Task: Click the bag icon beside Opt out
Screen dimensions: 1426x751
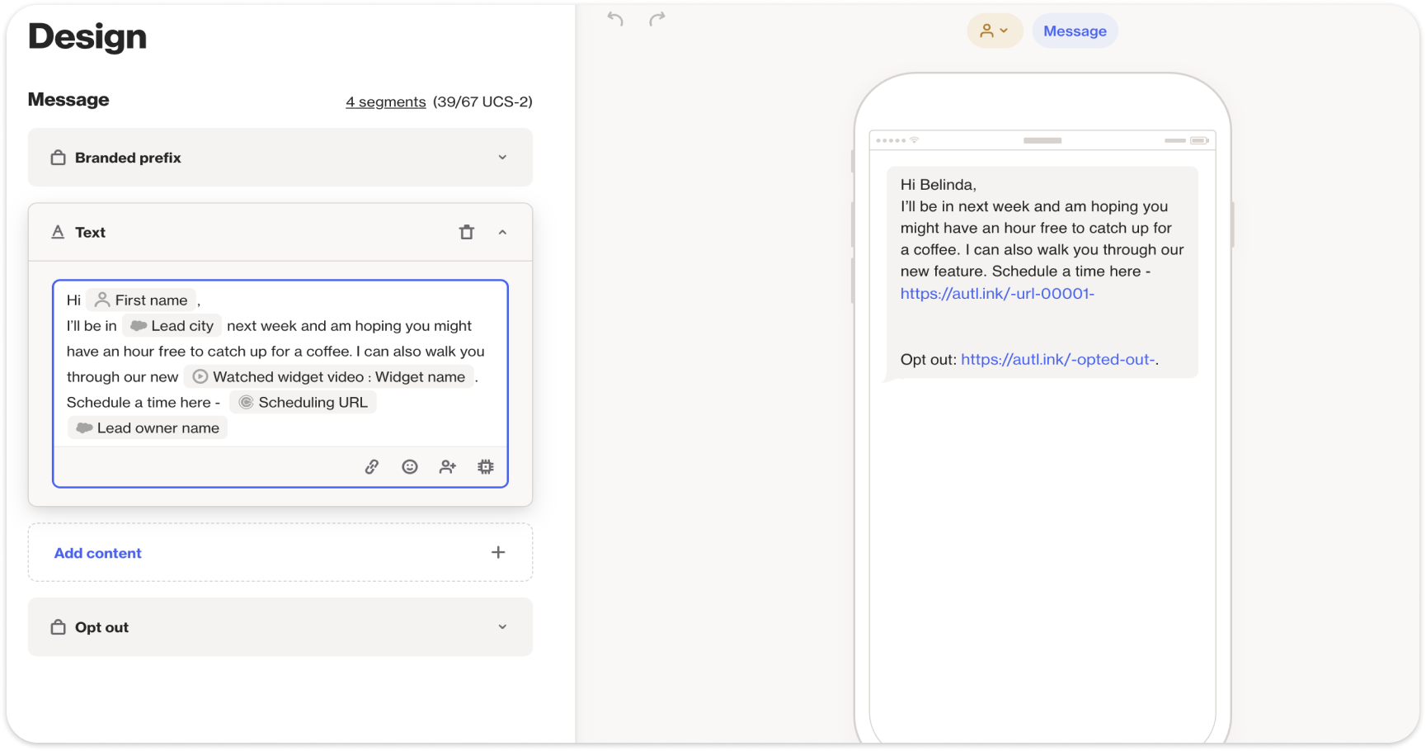Action: pyautogui.click(x=59, y=627)
